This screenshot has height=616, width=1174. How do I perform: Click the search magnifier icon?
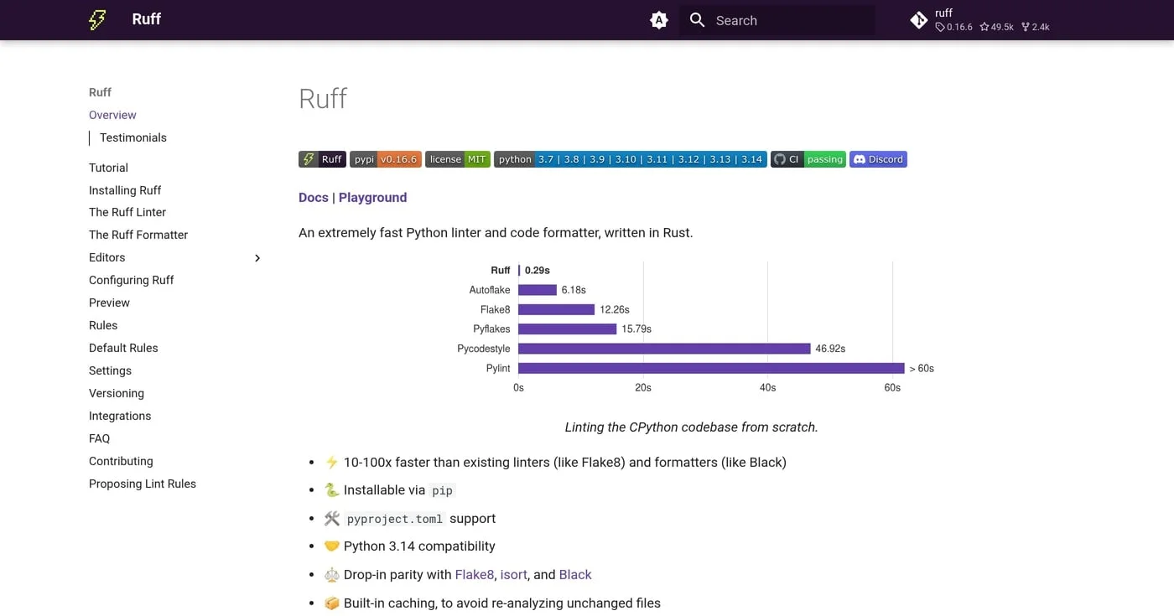point(697,20)
